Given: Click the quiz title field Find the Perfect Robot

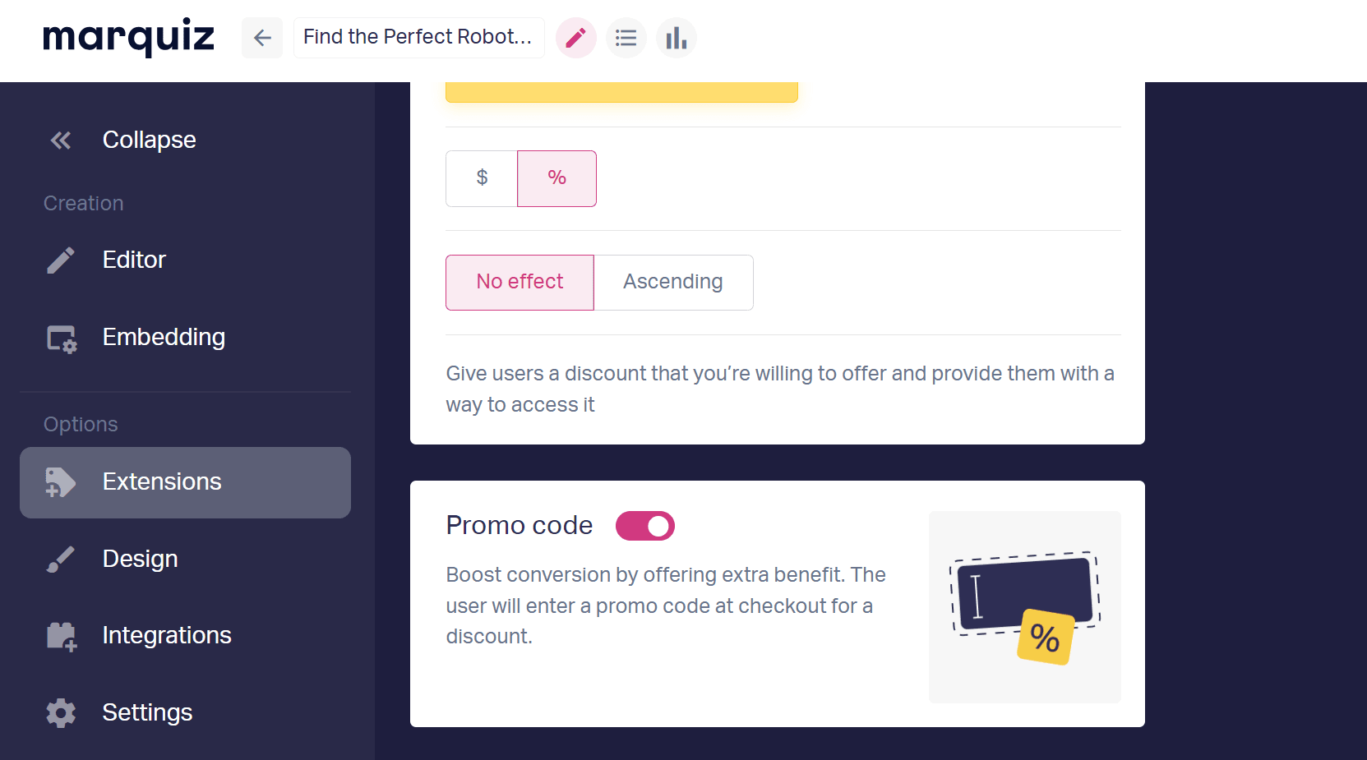Looking at the screenshot, I should 419,38.
